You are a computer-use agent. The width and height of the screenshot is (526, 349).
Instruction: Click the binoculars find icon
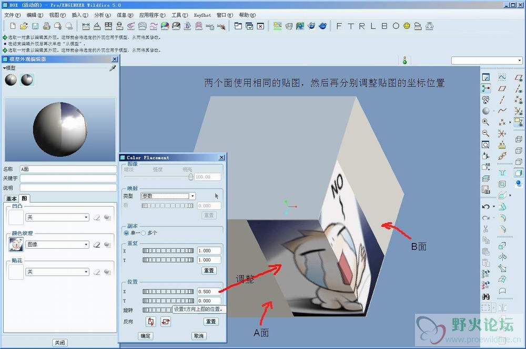click(485, 297)
